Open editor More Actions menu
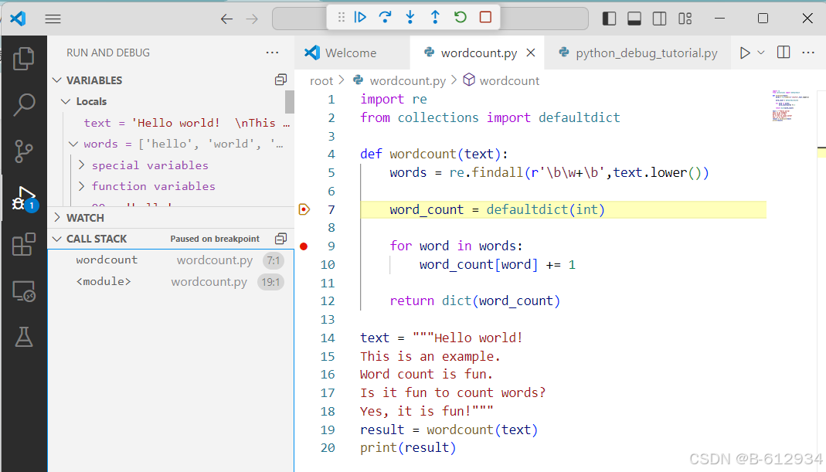826x472 pixels. click(x=808, y=53)
